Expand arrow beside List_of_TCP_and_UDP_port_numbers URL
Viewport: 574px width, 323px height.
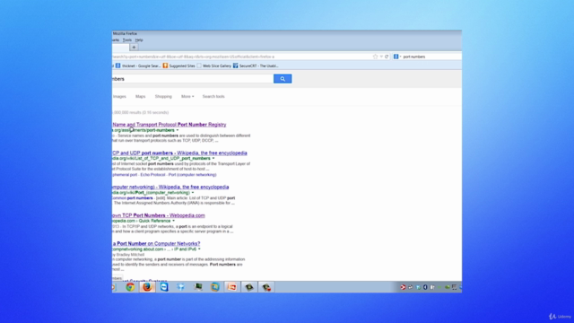(213, 159)
